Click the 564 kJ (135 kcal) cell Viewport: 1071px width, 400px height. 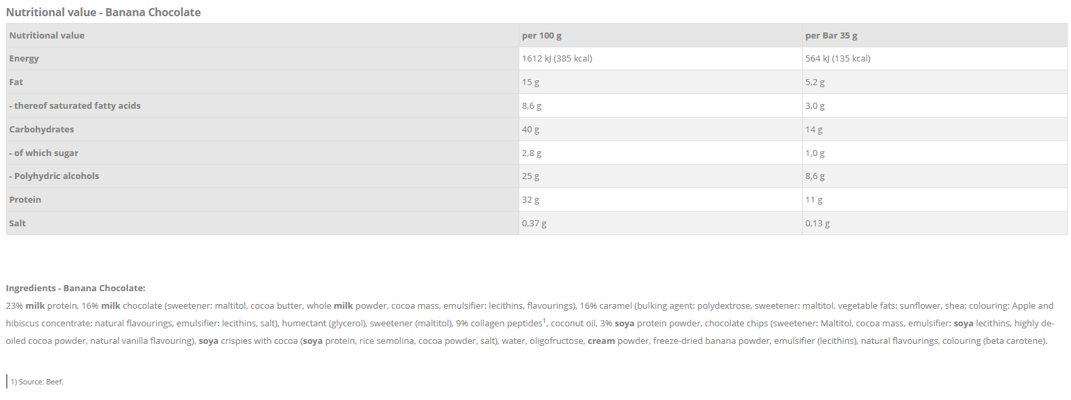coord(837,59)
